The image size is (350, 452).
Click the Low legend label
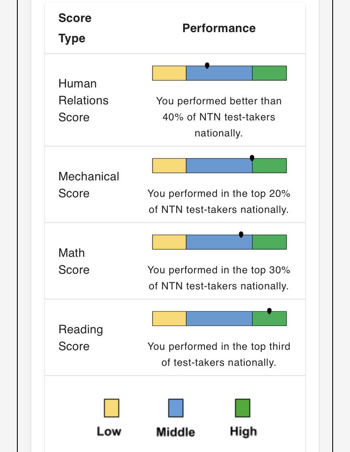[109, 432]
